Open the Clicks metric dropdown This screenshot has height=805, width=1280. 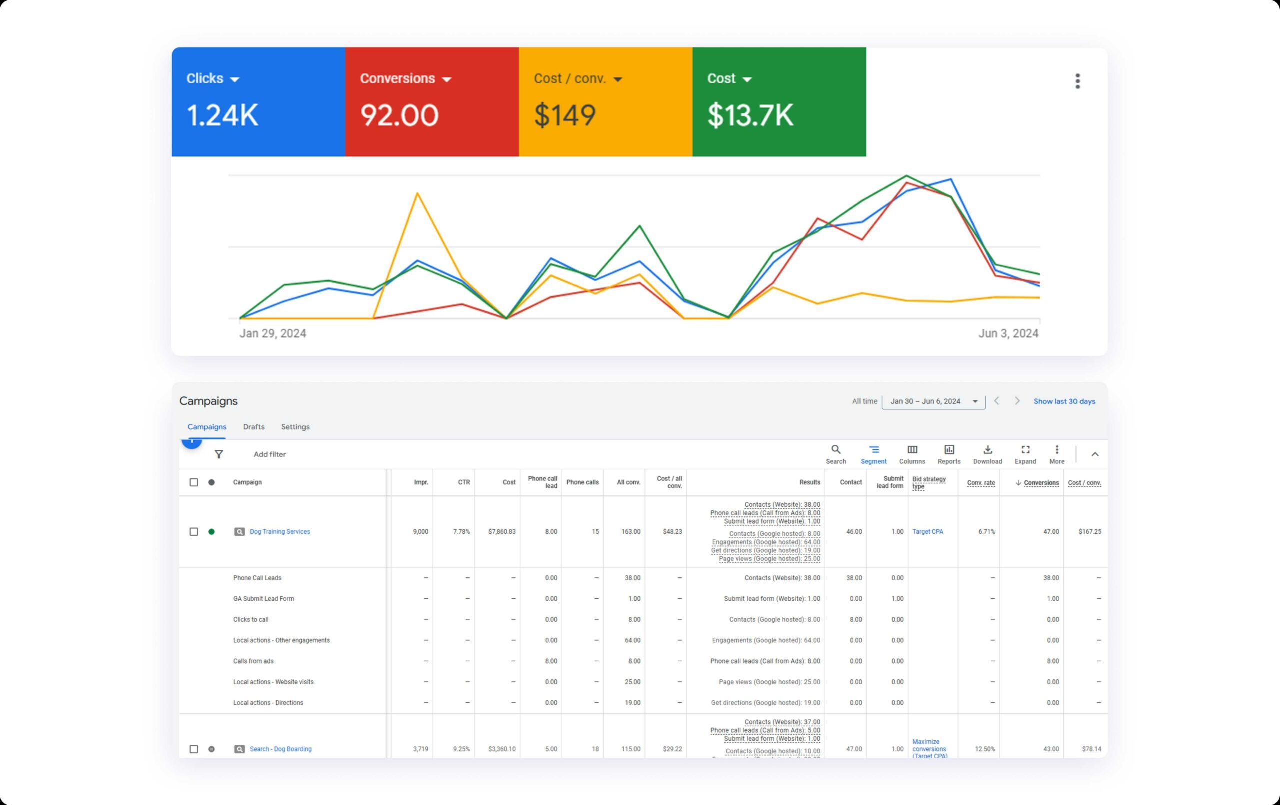(x=234, y=80)
